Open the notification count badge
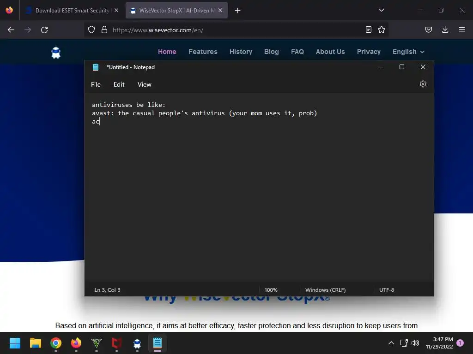Viewport: 473px width, 354px height. (460, 343)
